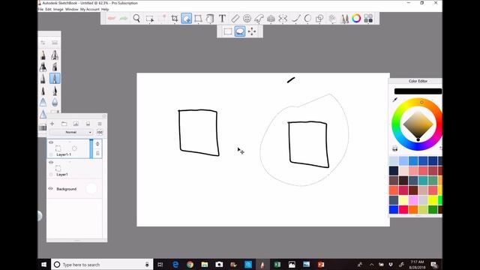Select the Background layer row

click(74, 189)
